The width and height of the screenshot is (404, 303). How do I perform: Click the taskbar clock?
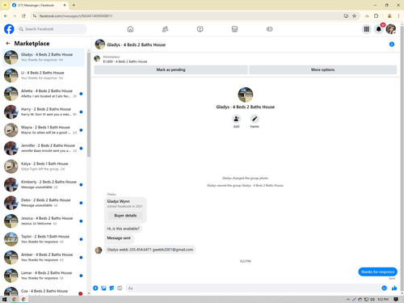[383, 299]
